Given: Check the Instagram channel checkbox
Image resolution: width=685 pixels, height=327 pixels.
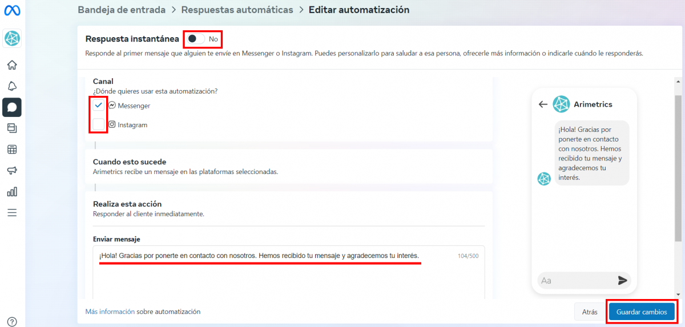Looking at the screenshot, I should tap(99, 124).
